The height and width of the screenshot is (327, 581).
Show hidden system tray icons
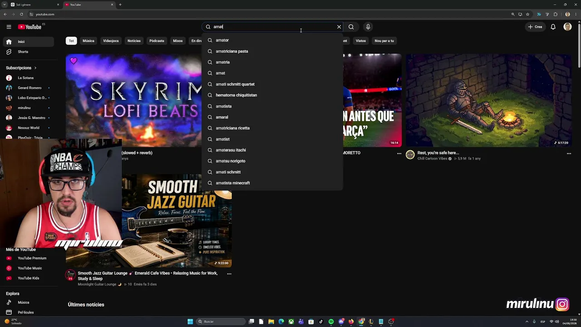coord(527,322)
